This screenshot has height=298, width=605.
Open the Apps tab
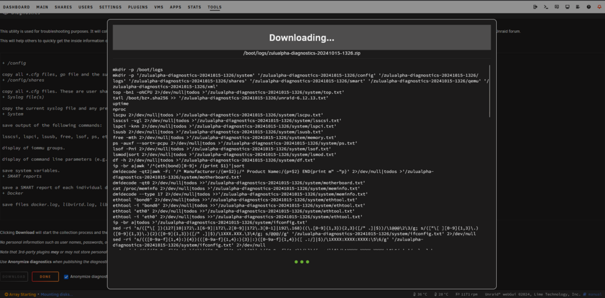click(175, 7)
